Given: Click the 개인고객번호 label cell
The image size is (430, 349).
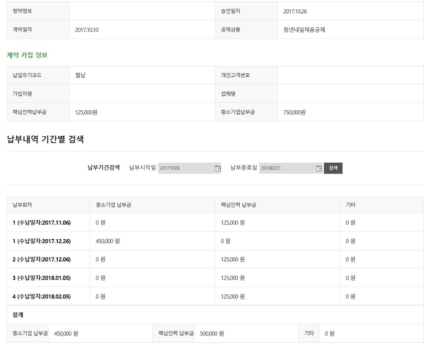Looking at the screenshot, I should point(246,75).
